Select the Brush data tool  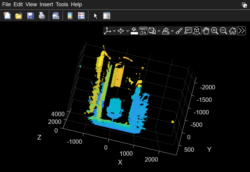(179, 31)
